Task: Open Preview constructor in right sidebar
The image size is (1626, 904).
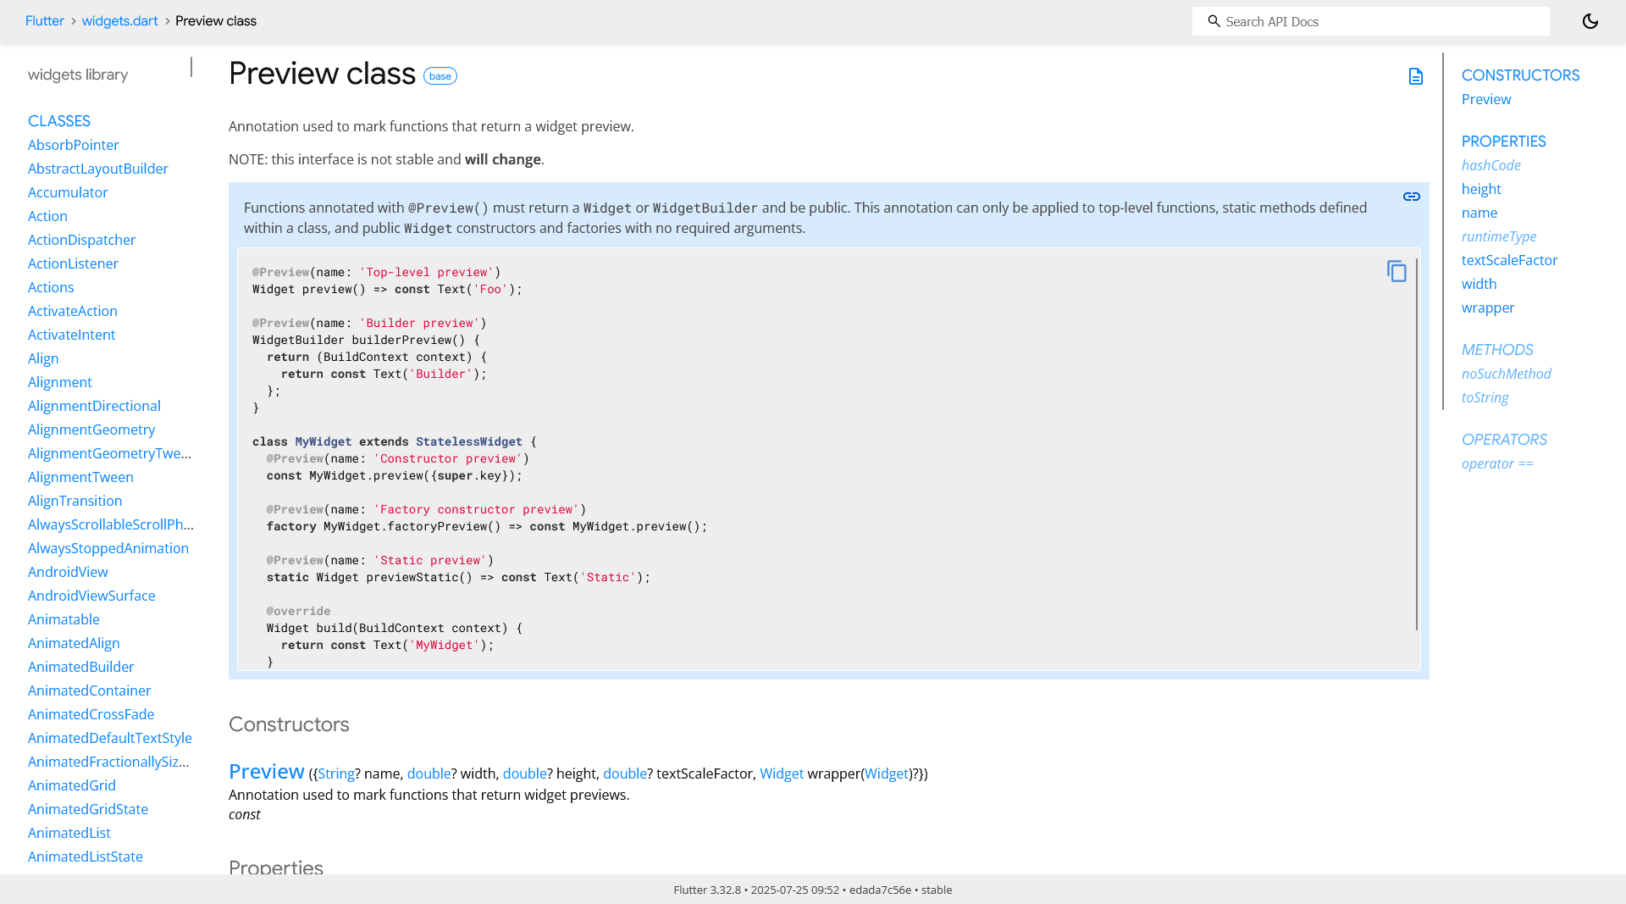Action: click(x=1486, y=99)
